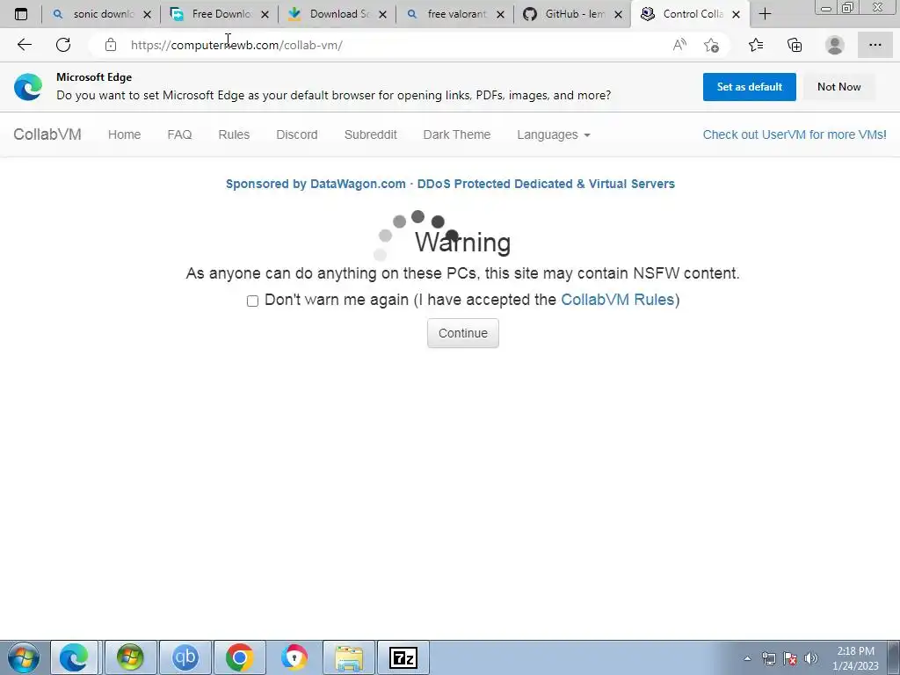
Task: Tick the Don't warn me again checkbox
Action: pyautogui.click(x=252, y=301)
